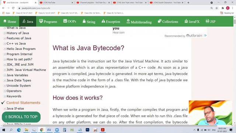Open File Explorer from the taskbar
236x133 pixels.
coord(27,130)
